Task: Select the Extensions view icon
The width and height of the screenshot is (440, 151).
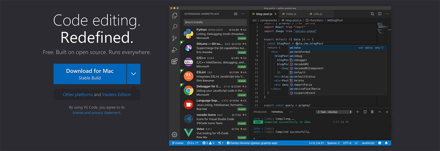Action: tap(175, 61)
